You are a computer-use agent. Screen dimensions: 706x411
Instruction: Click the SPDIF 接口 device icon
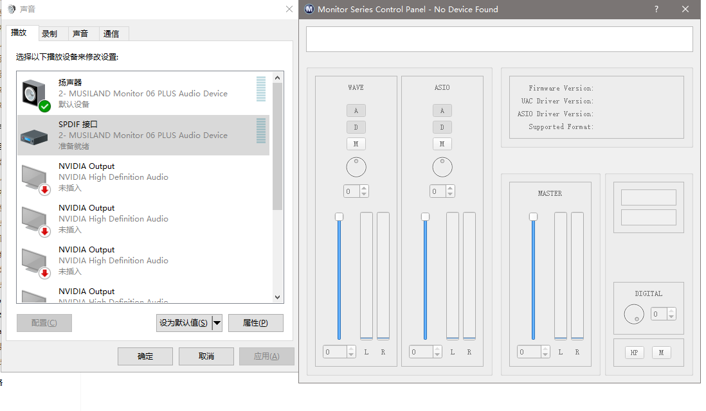[x=35, y=136]
